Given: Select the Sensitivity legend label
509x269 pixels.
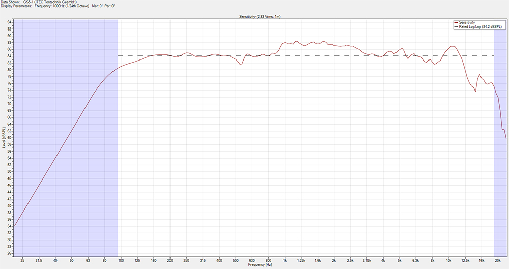Looking at the screenshot, I should (x=468, y=23).
